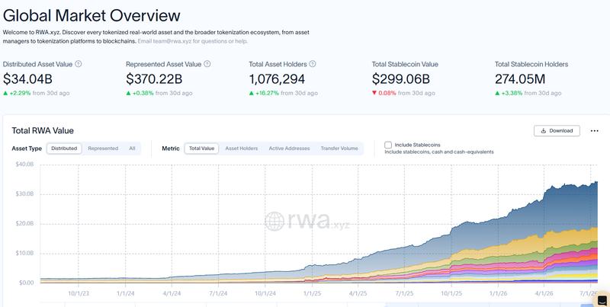Click the 274.05M stablecoin holders figure
Viewport: 610px width, 307px height.
click(520, 79)
